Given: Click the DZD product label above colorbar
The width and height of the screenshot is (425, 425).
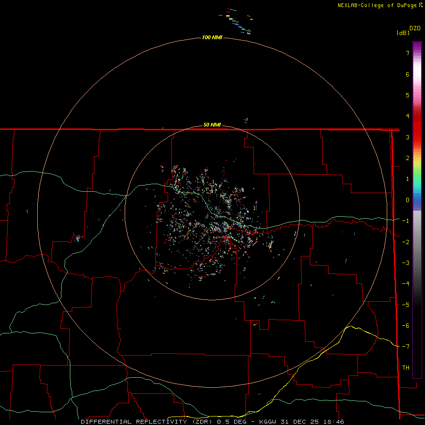Looking at the screenshot, I should coord(415,28).
